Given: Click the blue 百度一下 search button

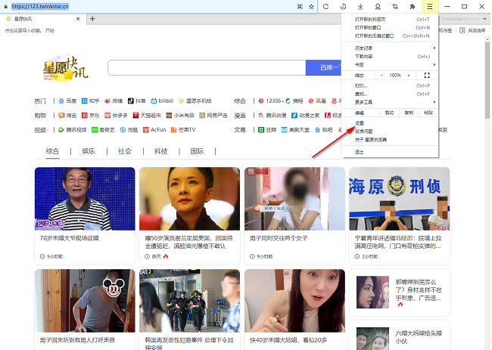Looking at the screenshot, I should [x=323, y=67].
